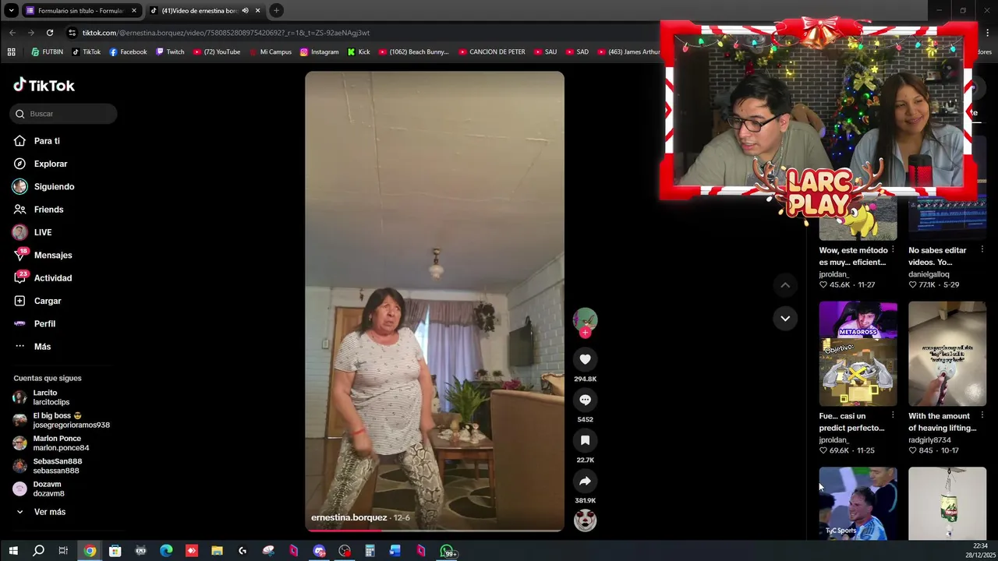Open Windows Start menu
The height and width of the screenshot is (561, 998).
(13, 551)
